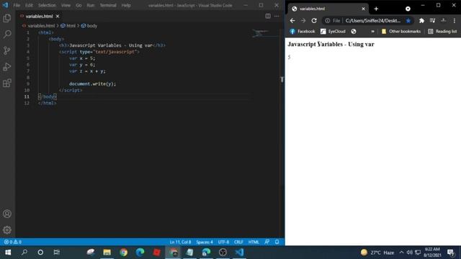Click the feedback icon in the status bar
The height and width of the screenshot is (259, 461).
point(267,242)
